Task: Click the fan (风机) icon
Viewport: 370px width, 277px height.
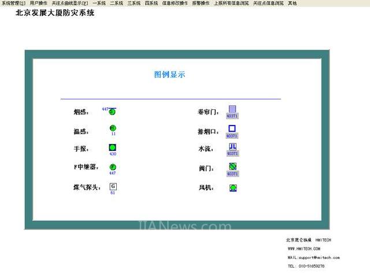Action: coord(233,187)
